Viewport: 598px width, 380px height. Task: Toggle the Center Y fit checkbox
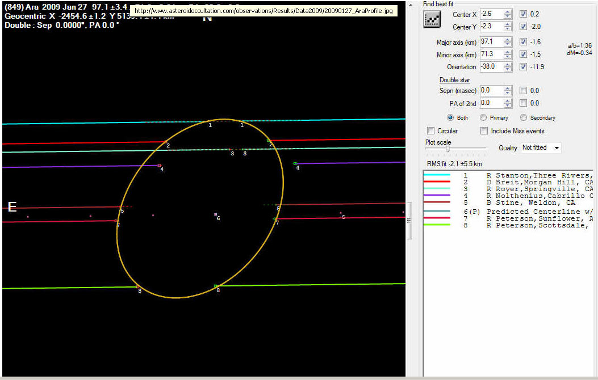pos(523,26)
